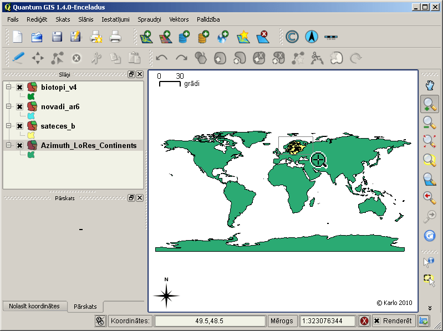
Task: Click the scale field showing 1:323076344
Action: tap(328, 321)
